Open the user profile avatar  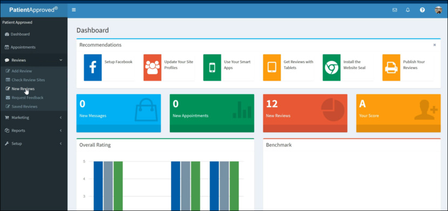(x=438, y=10)
